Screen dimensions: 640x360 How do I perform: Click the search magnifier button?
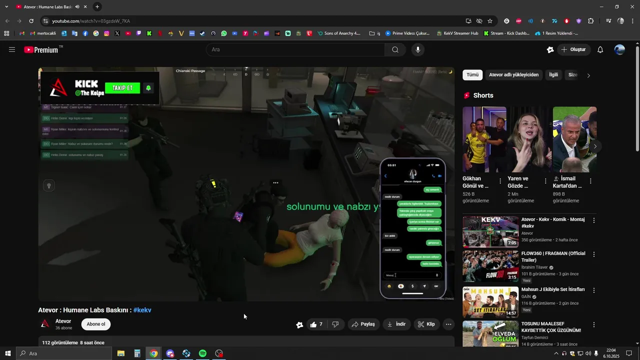395,49
